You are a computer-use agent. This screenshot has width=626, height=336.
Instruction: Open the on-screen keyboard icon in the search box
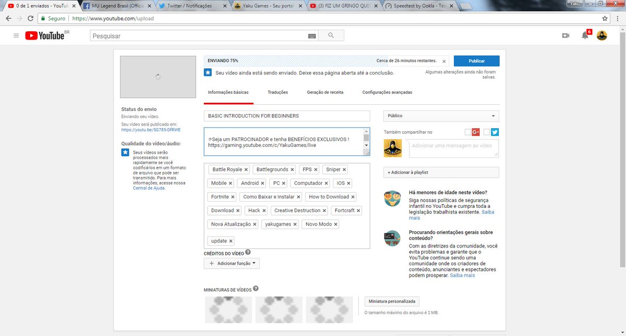tap(312, 36)
